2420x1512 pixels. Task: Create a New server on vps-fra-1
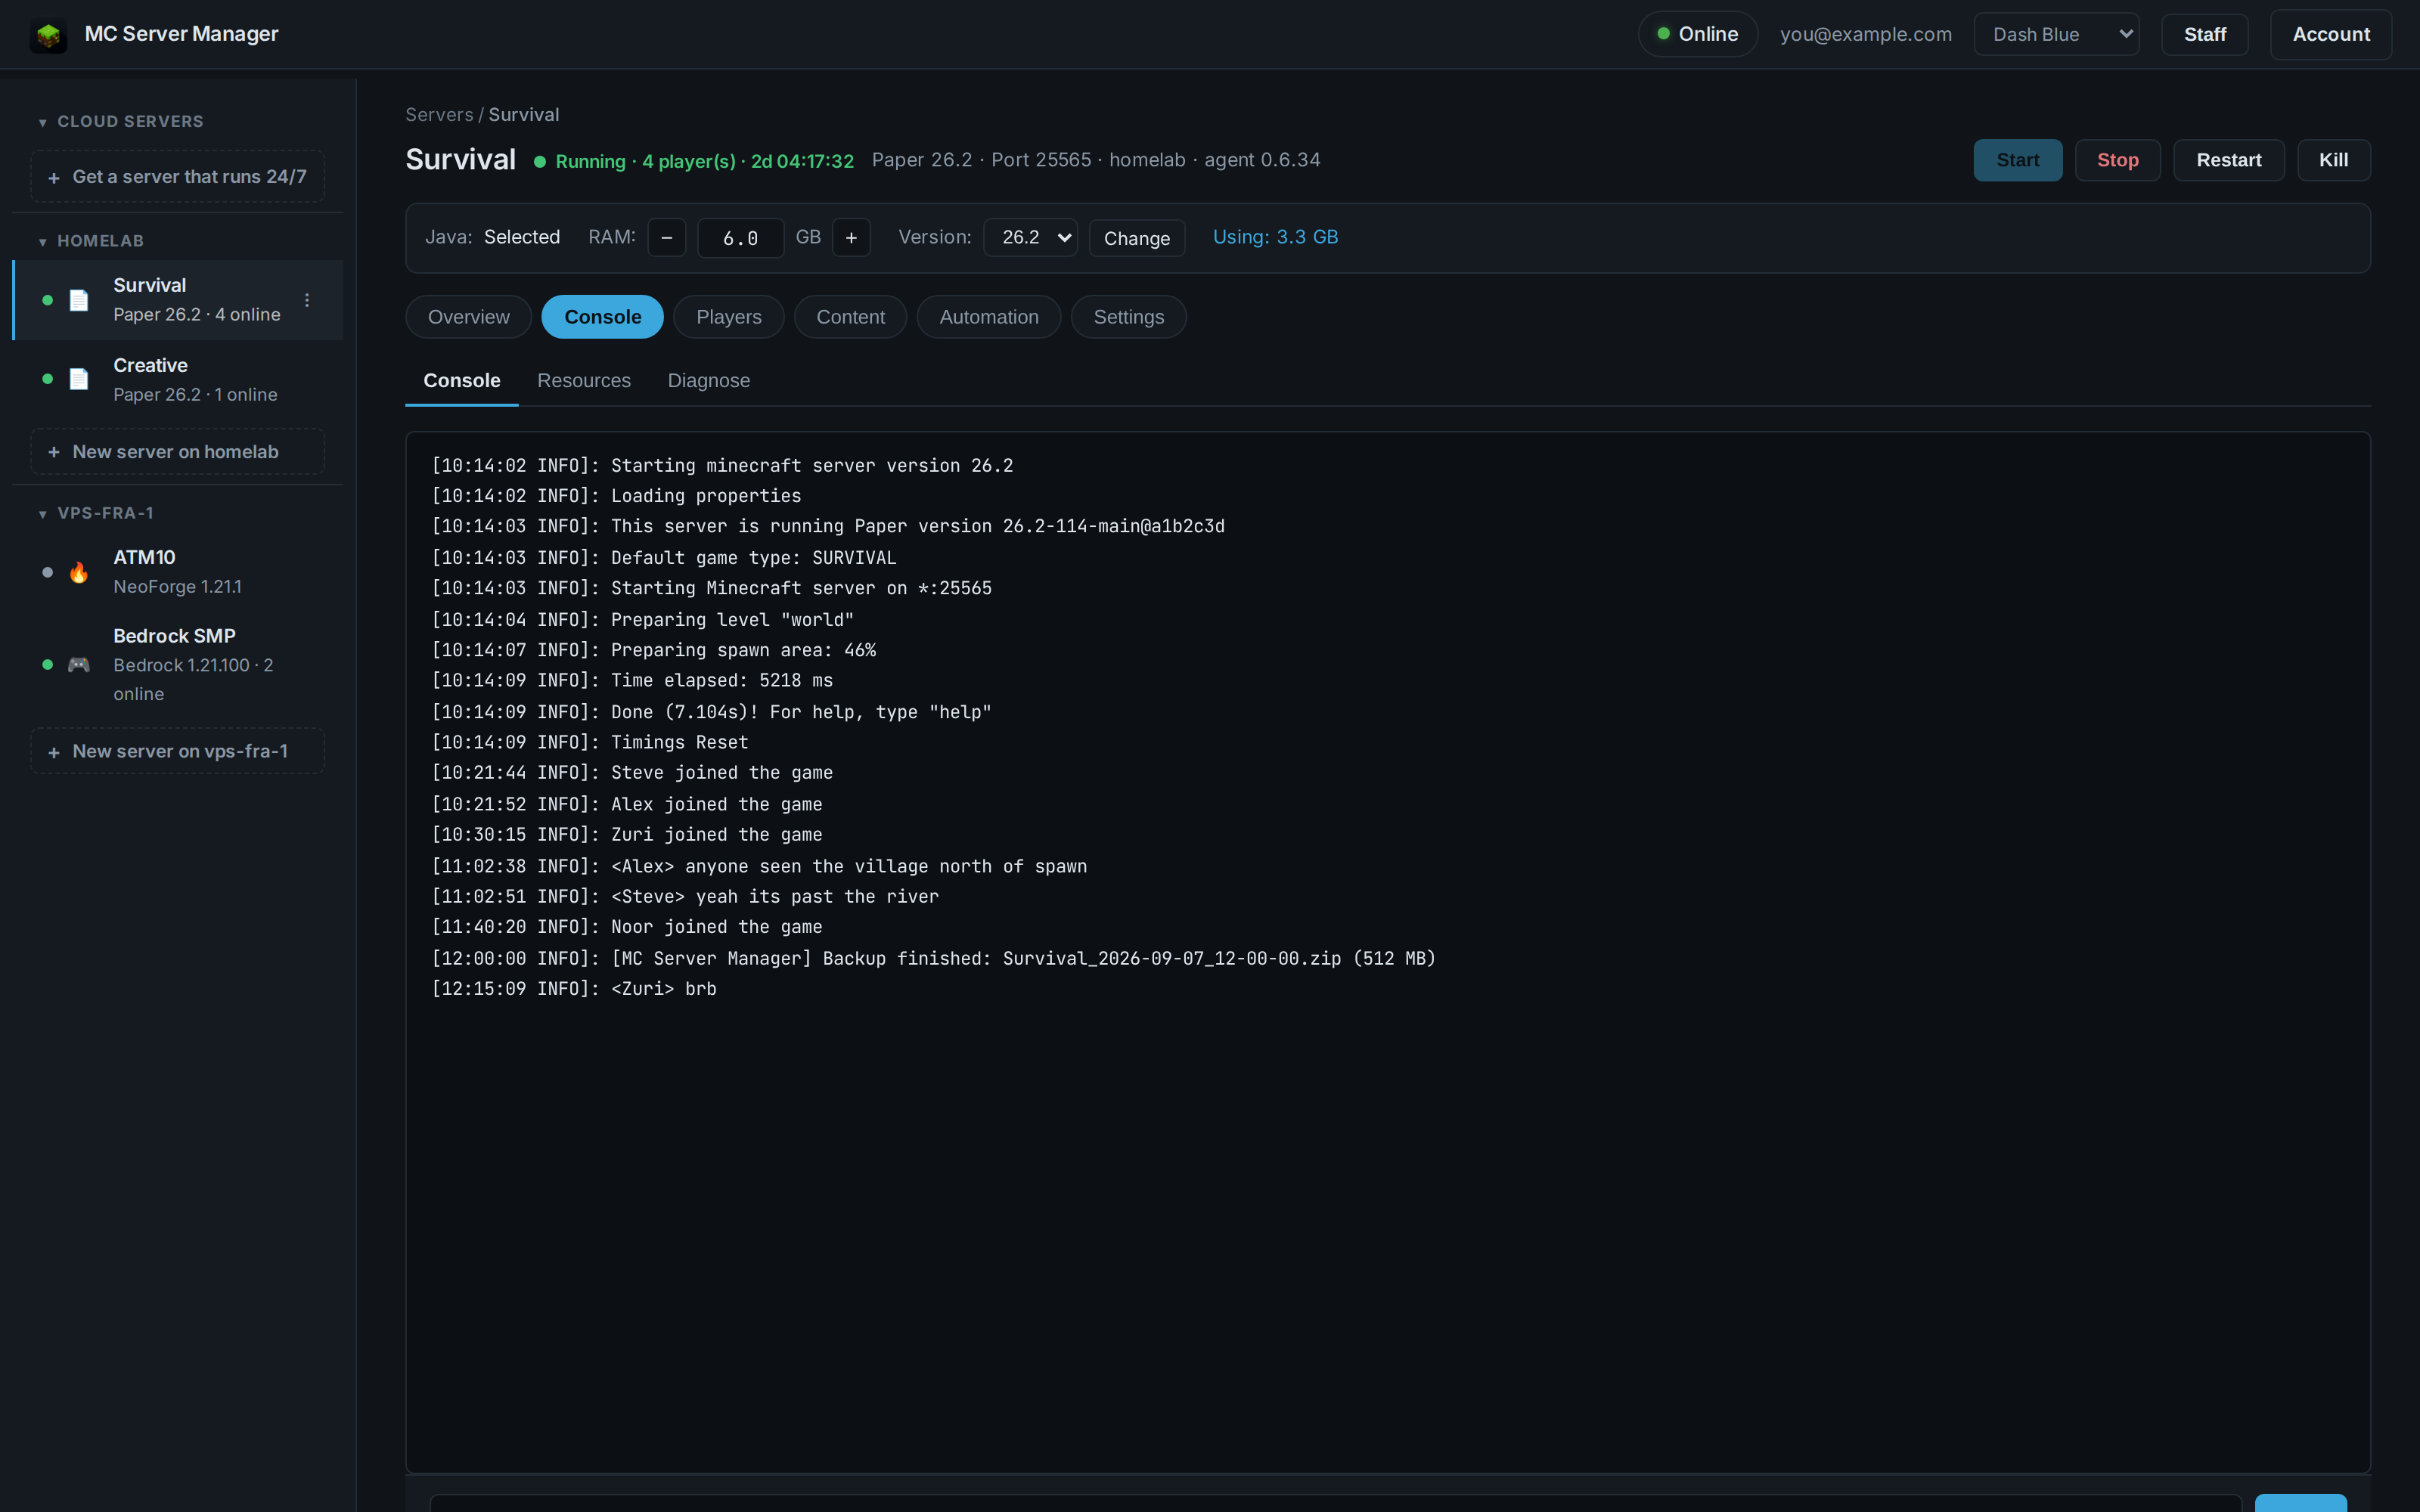(177, 751)
